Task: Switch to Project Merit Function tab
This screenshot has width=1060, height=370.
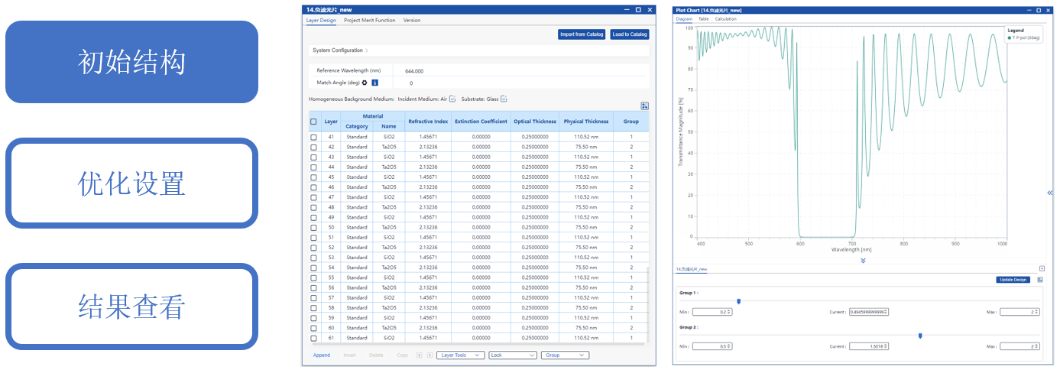Action: [369, 21]
